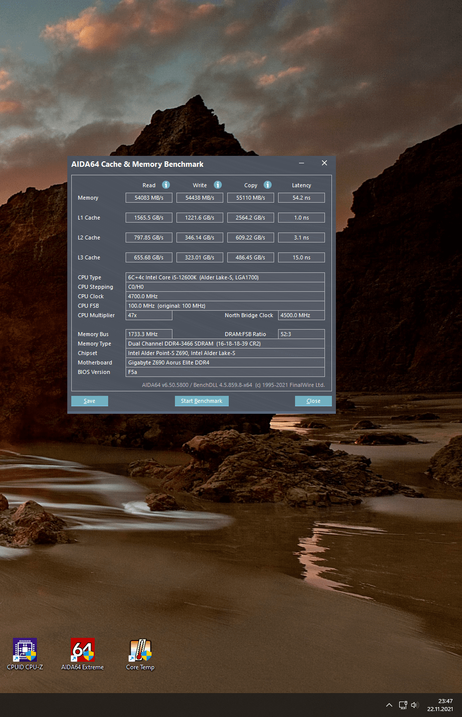Screen dimensions: 462x717
Task: Select the L2 Cache Copy 609.22 GB/s
Action: [x=251, y=238]
